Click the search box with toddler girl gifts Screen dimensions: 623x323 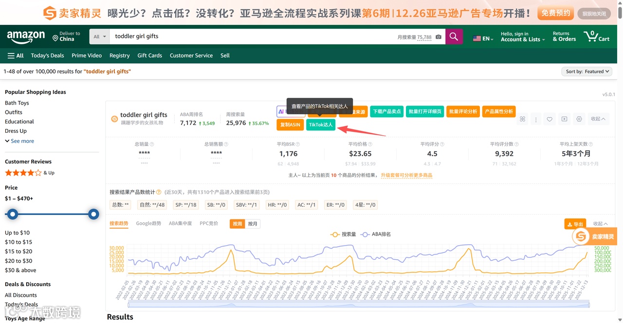pyautogui.click(x=253, y=36)
